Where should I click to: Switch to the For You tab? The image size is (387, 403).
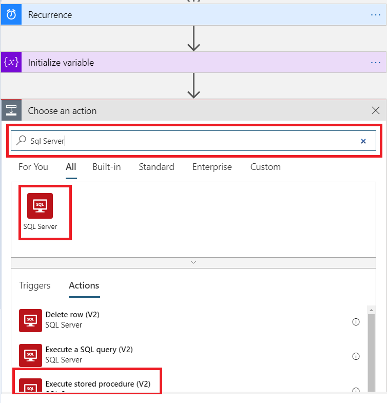coord(33,167)
